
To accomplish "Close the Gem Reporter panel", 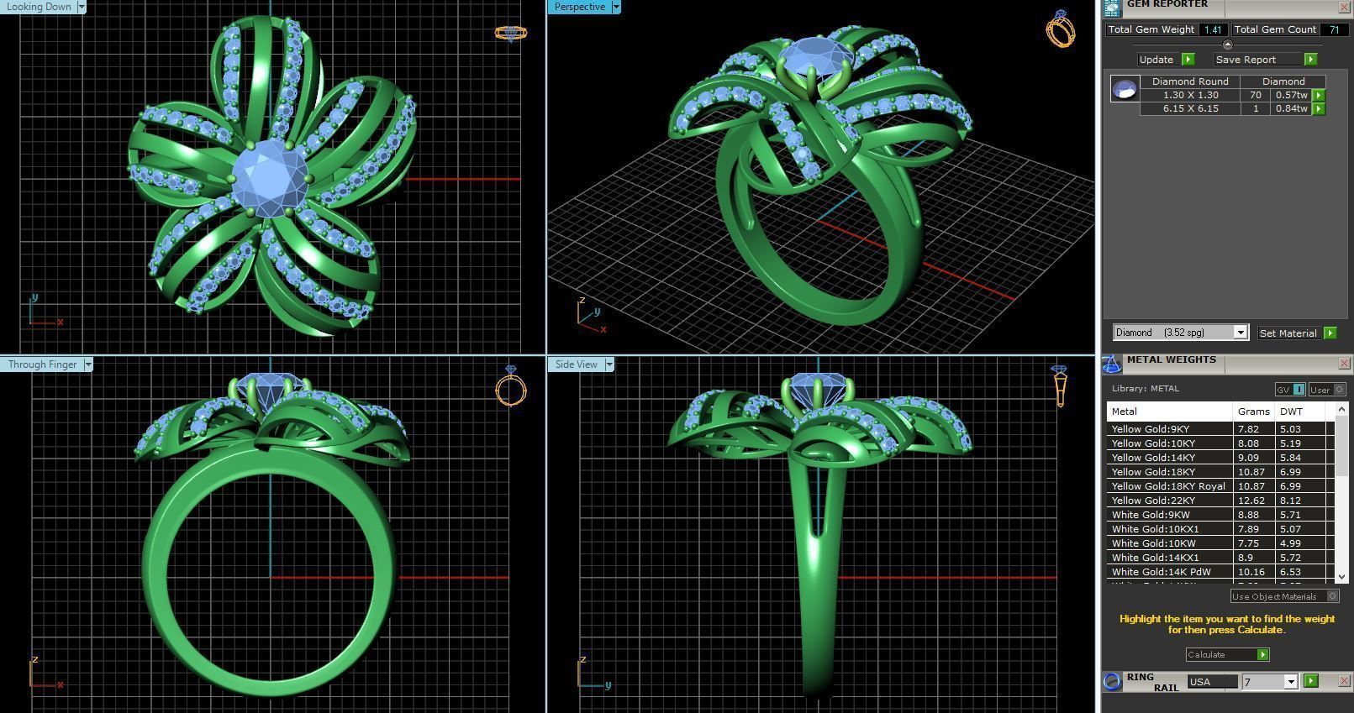I will (1343, 7).
